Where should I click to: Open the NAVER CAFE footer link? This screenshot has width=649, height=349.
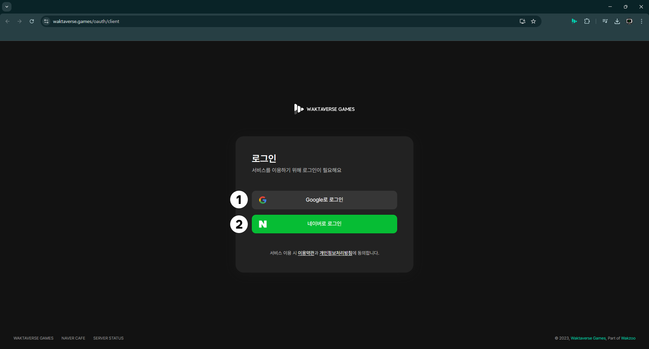point(73,338)
